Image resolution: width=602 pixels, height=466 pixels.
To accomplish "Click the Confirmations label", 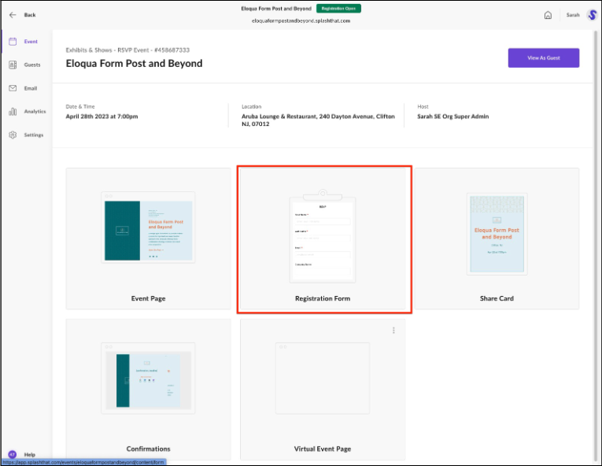I will click(x=148, y=449).
